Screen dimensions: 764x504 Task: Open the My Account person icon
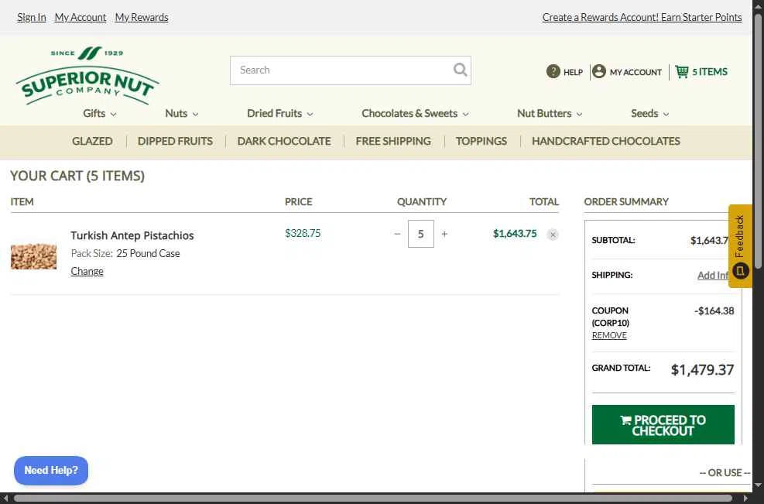[599, 72]
